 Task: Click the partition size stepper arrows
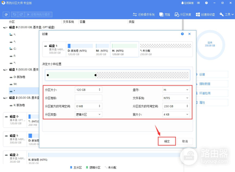99,90
